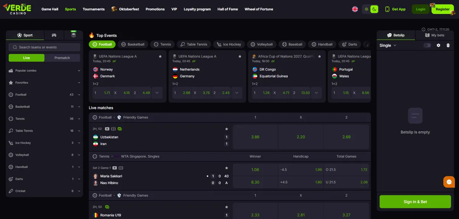Viewport: 459px width, 219px height.
Task: Expand more markets for DR Congo match
Action: (x=316, y=93)
